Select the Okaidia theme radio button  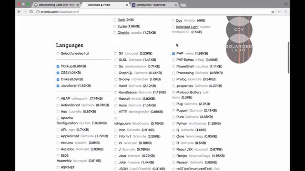coord(114,33)
